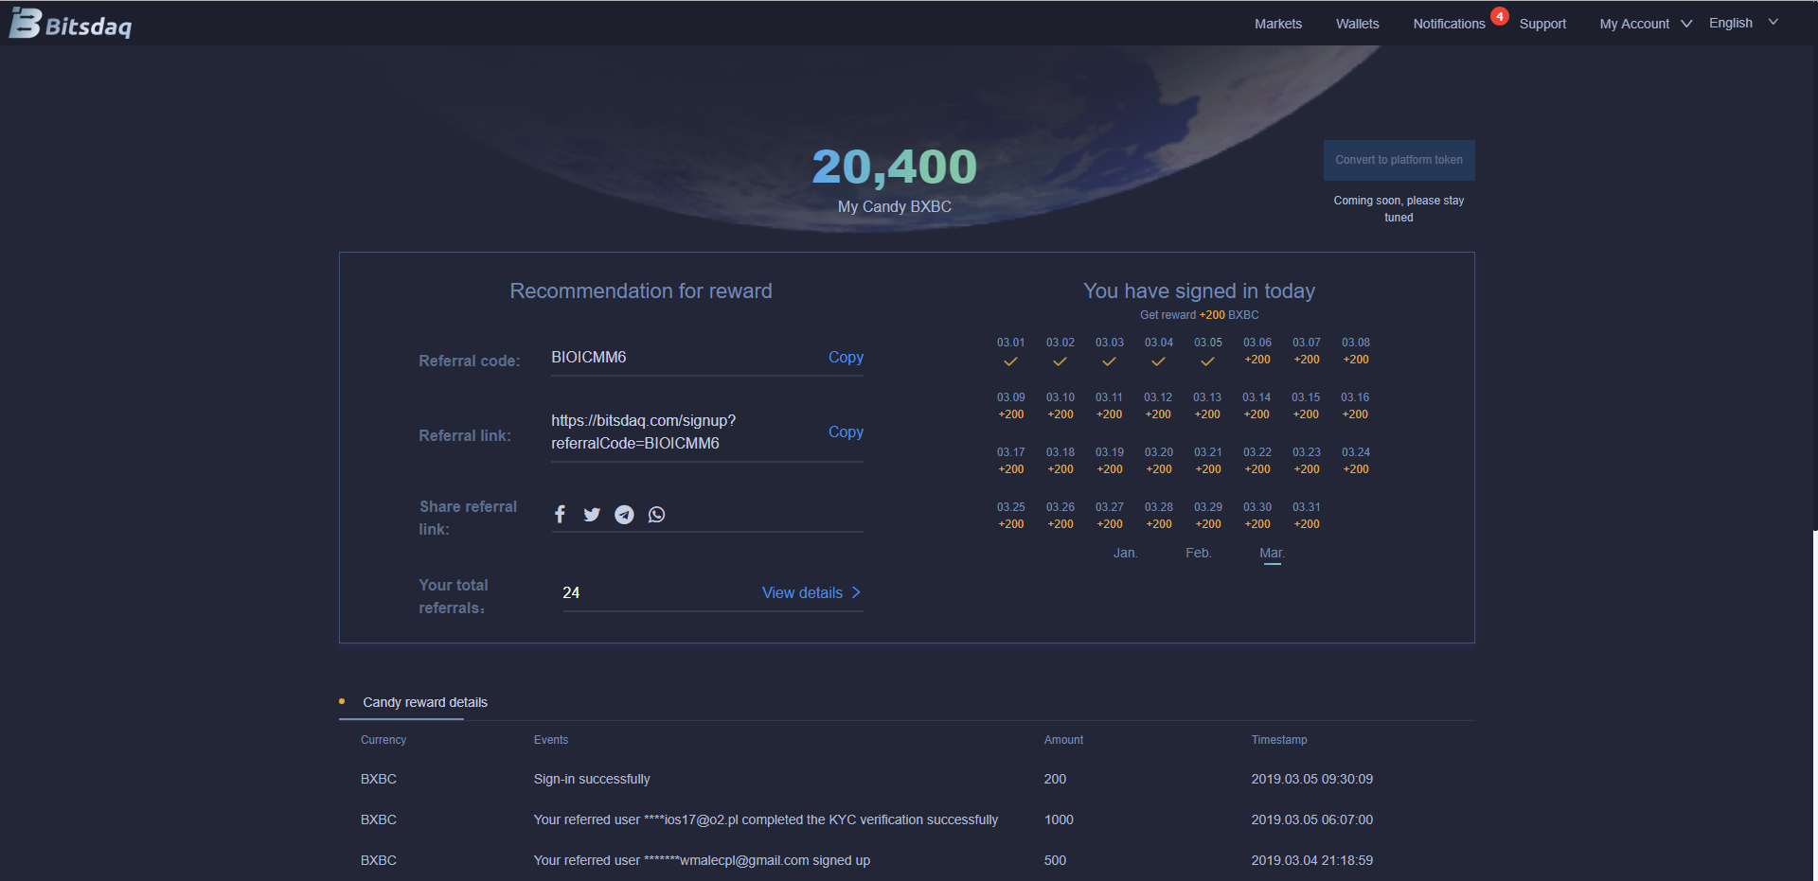Click the Amount column header

point(1063,740)
